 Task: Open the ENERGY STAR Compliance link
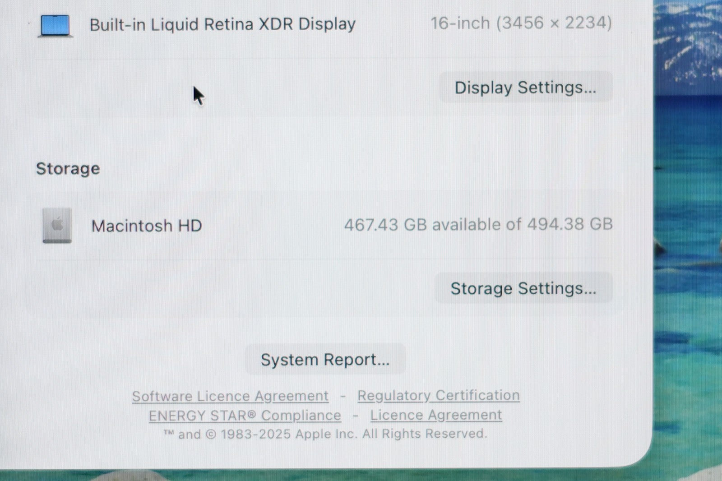pyautogui.click(x=245, y=416)
